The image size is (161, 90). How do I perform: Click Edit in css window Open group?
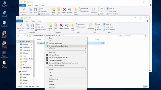pyautogui.click(x=97, y=27)
